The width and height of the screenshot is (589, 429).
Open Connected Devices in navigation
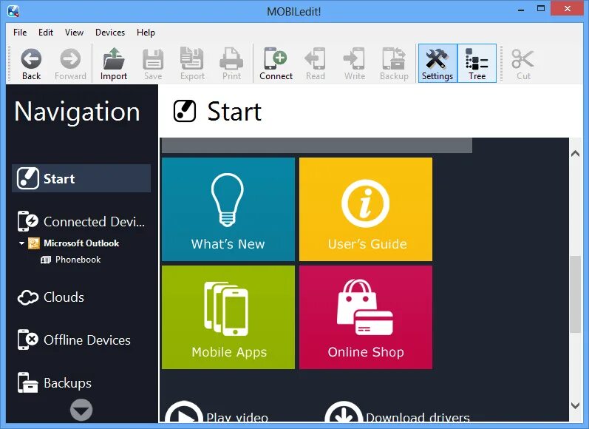coord(81,221)
